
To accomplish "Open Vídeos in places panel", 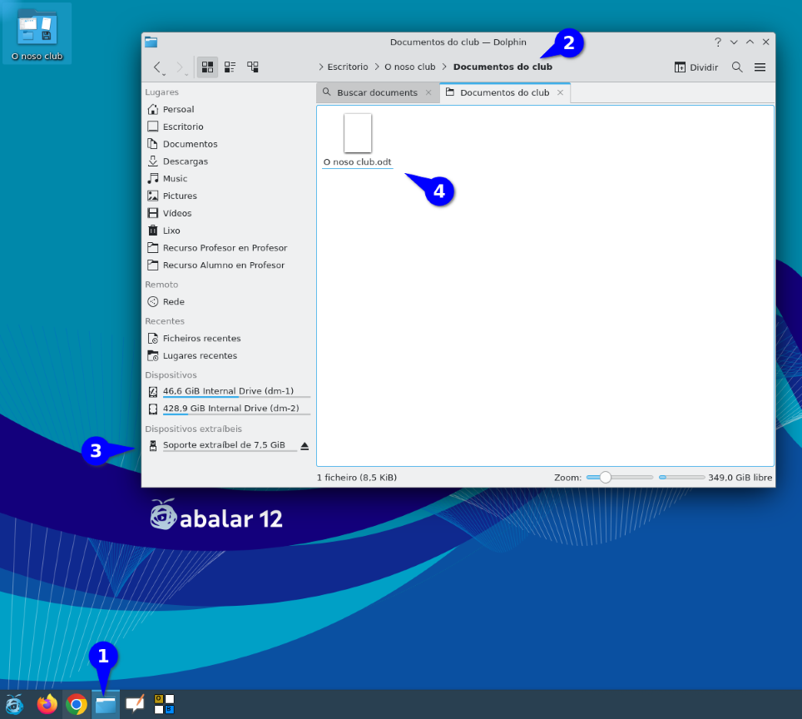I will tap(228, 213).
